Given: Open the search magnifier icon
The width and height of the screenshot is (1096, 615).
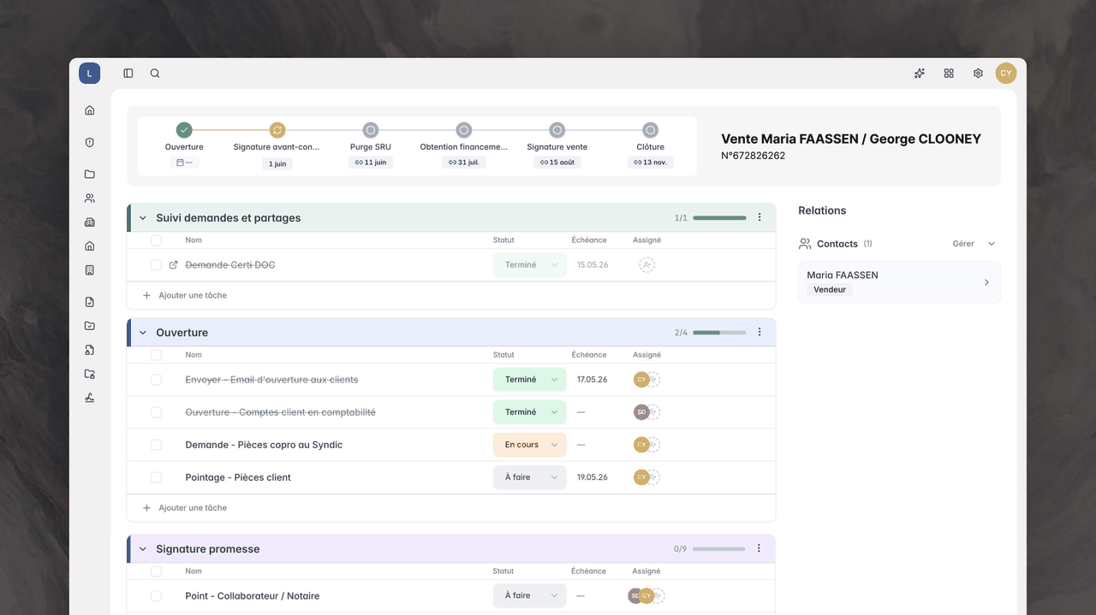Looking at the screenshot, I should coord(155,74).
